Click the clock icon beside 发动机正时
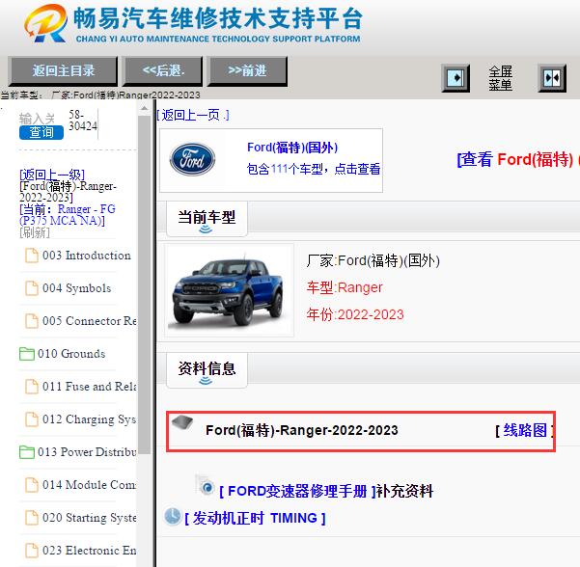580x567 pixels. tap(173, 516)
